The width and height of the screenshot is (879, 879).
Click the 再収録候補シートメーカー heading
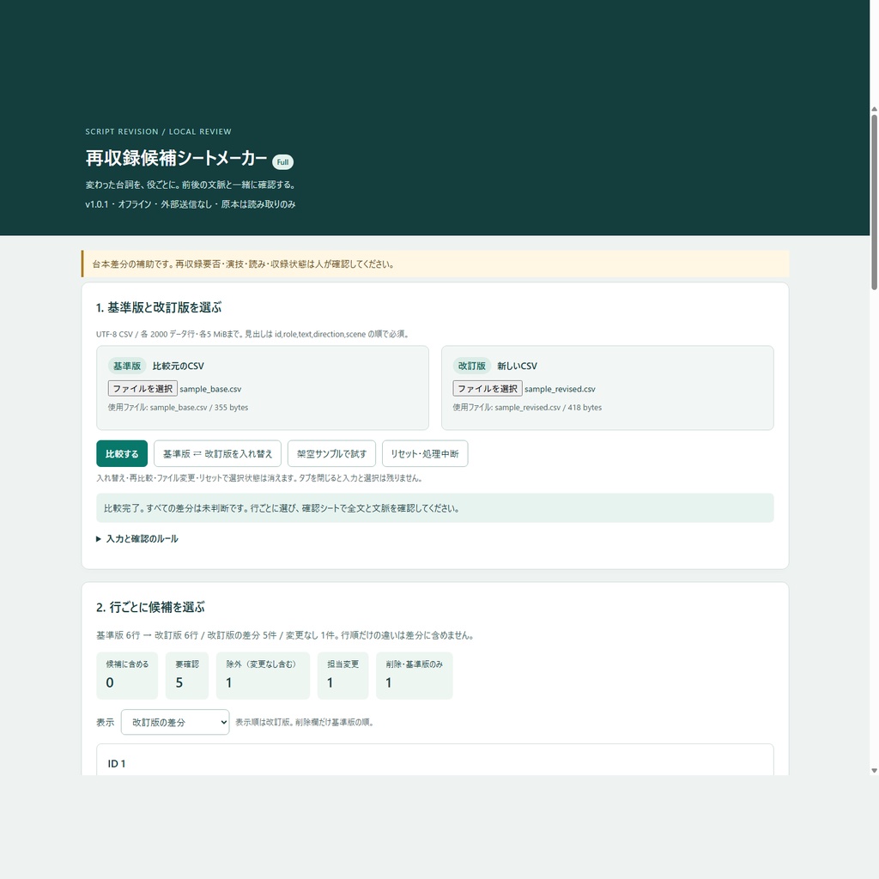coord(177,158)
